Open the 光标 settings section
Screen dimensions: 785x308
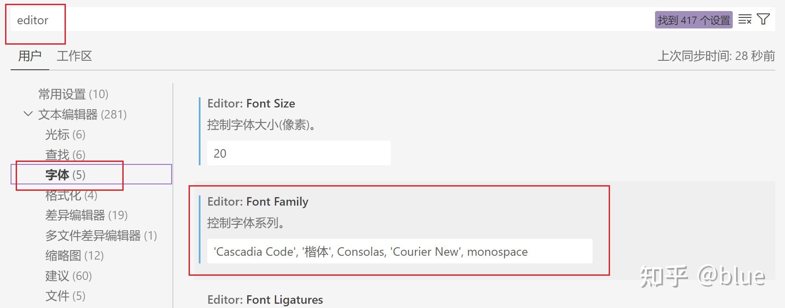[x=65, y=135]
